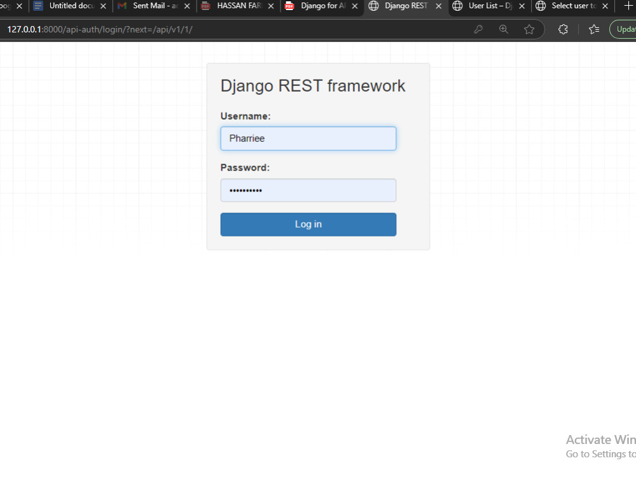
Task: Open a new tab with the plus icon
Action: pos(628,6)
